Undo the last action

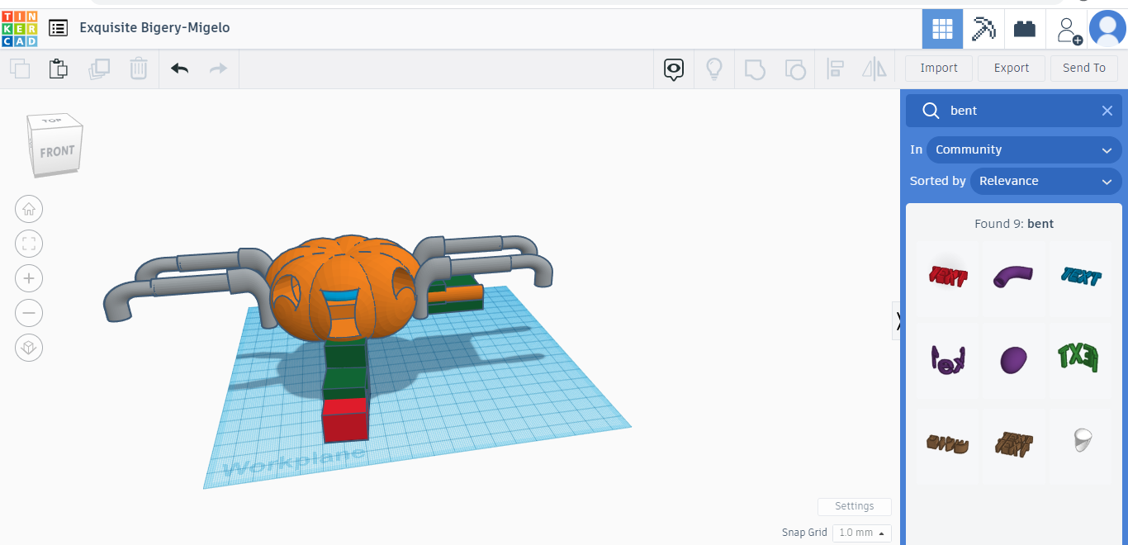point(178,69)
